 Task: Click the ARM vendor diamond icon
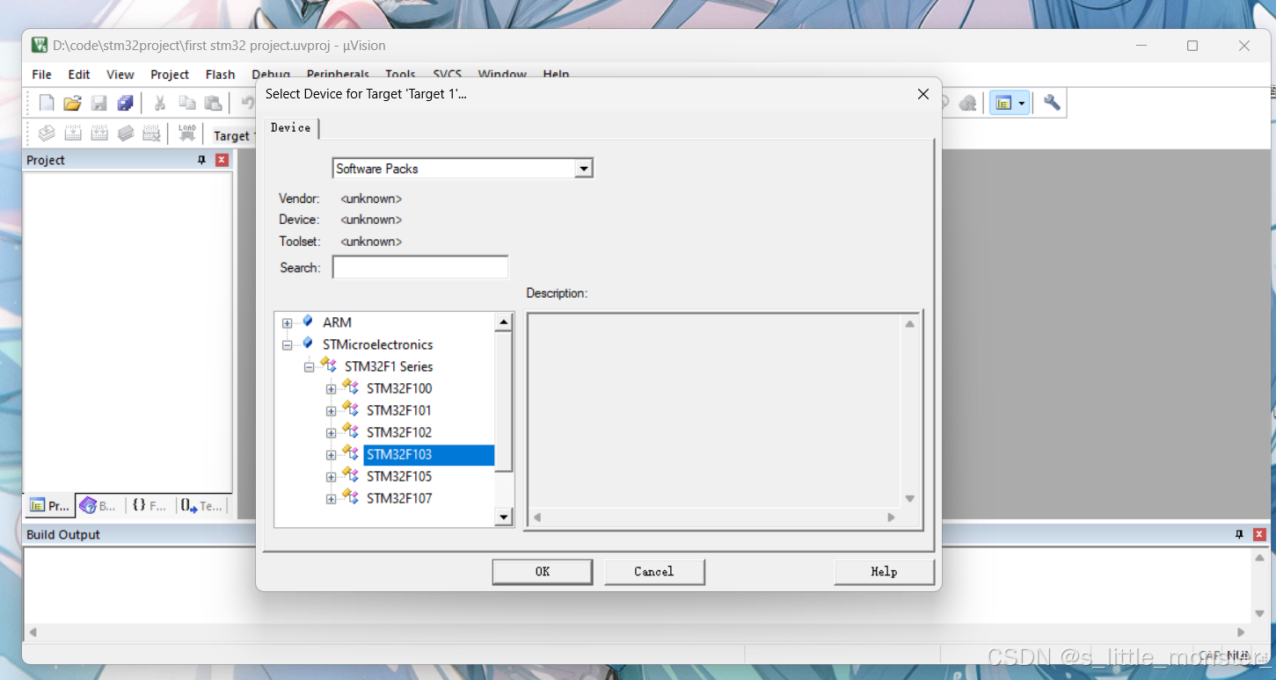tap(307, 322)
